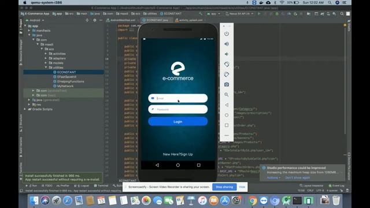The width and height of the screenshot is (370, 208).
Task: Click emulator volume down icon
Action: tap(227, 54)
